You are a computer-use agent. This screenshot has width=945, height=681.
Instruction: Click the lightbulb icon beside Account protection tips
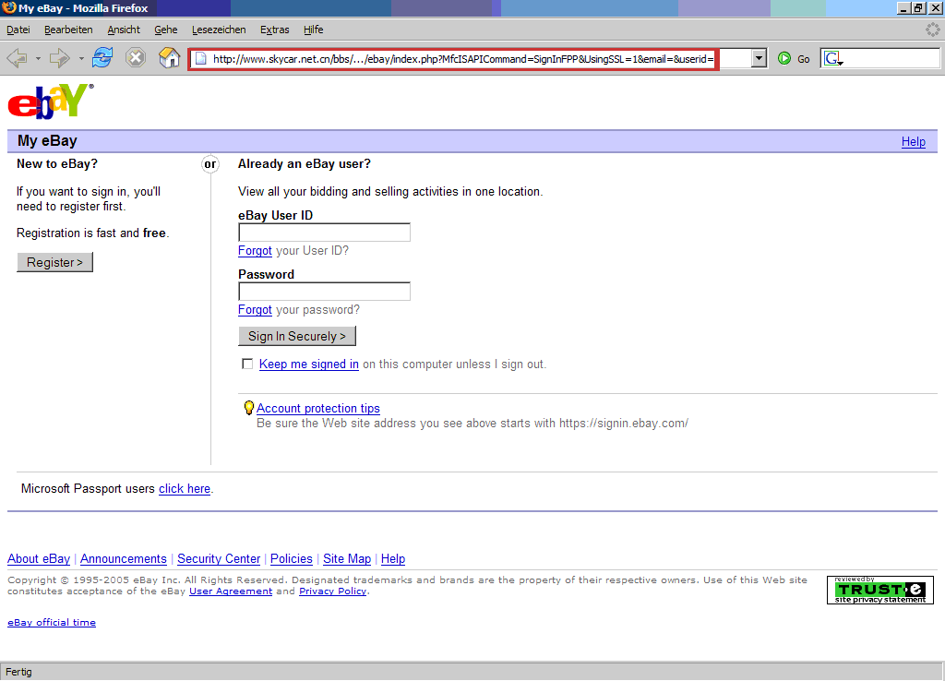(248, 408)
